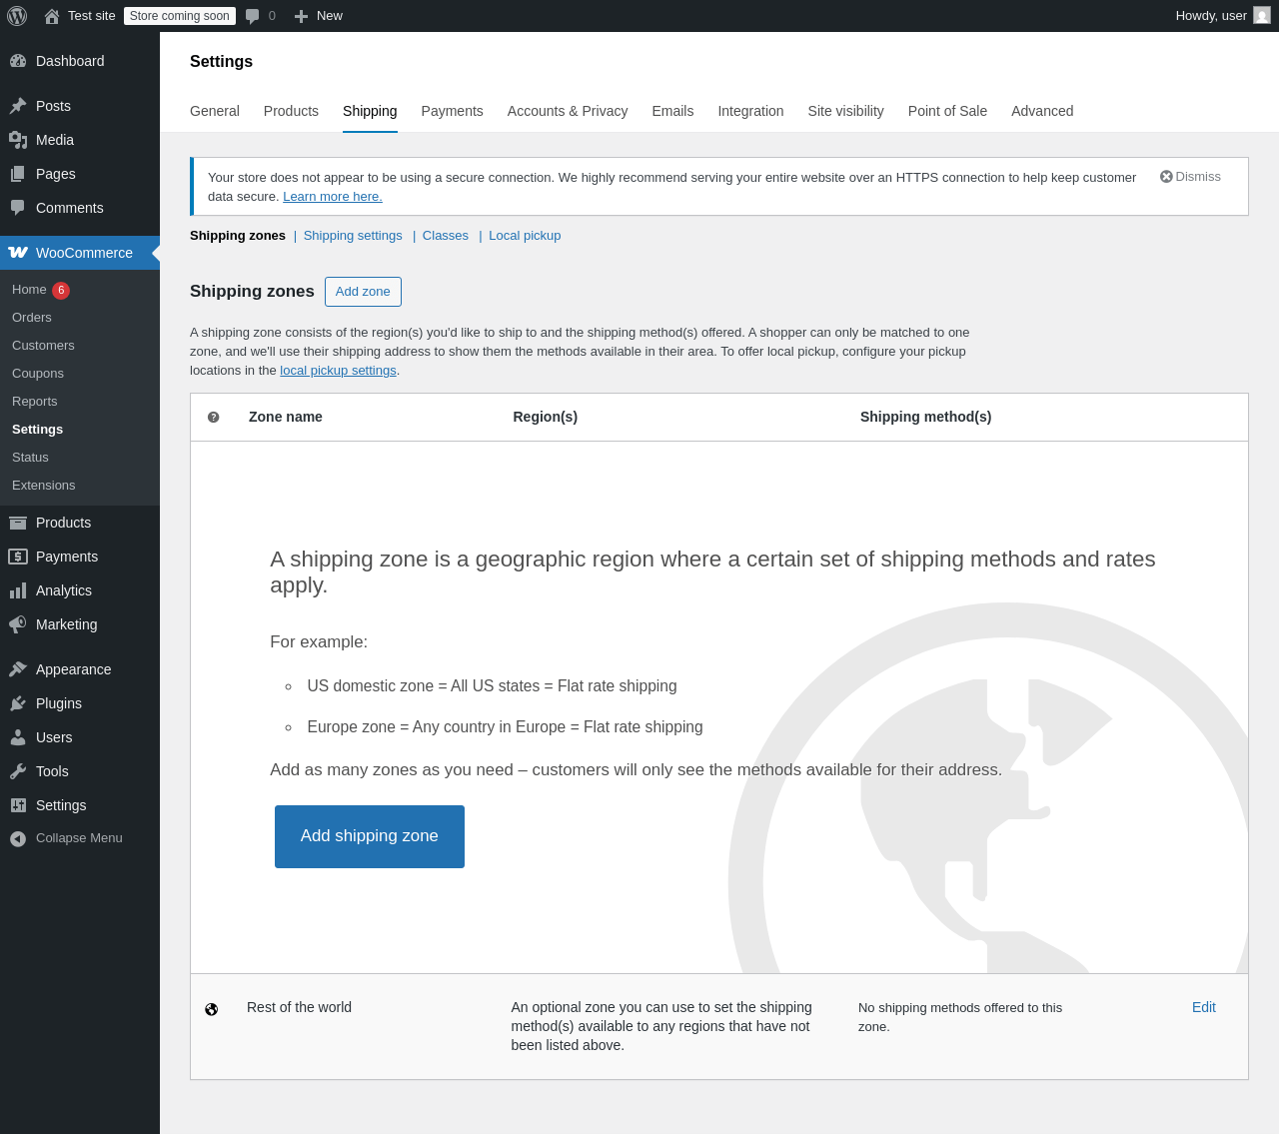Open WooCommerce Status submenu item
Screen dimensions: 1279x1134
30,458
